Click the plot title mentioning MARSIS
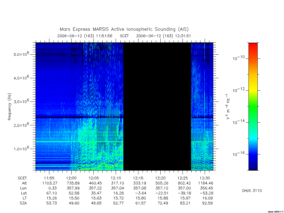 pos(124,29)
